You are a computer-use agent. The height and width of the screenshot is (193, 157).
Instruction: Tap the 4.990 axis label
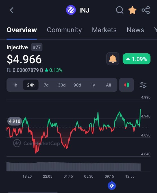pos(146,97)
